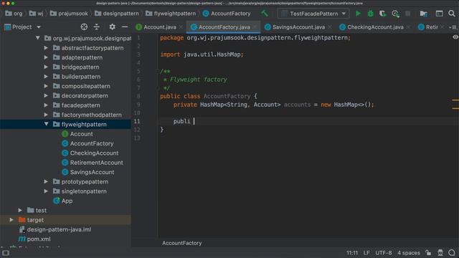Screen dimensions: 459x258
Task: Click the inspector face icon in status bar
Action: (x=440, y=253)
